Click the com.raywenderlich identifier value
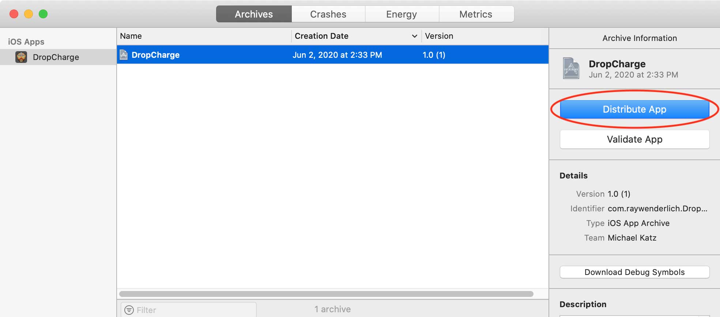The width and height of the screenshot is (720, 317). pyautogui.click(x=657, y=208)
